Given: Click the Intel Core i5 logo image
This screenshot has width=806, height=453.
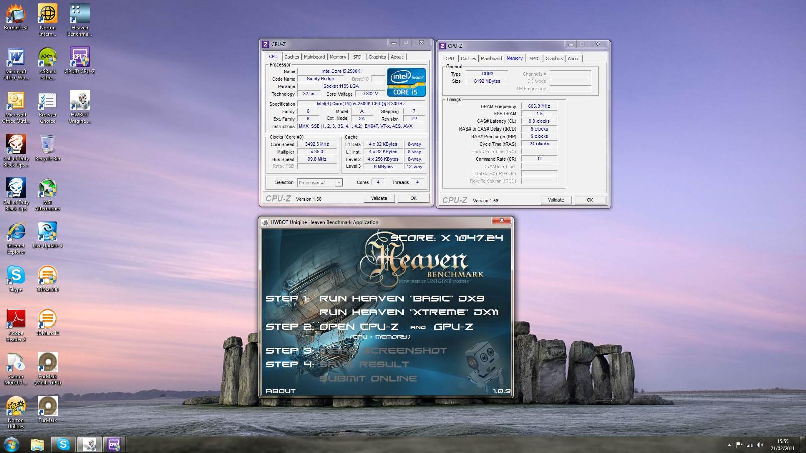Looking at the screenshot, I should click(407, 82).
